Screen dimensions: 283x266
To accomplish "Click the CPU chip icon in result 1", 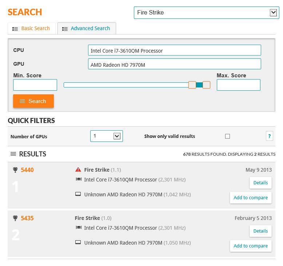I will (x=78, y=179).
